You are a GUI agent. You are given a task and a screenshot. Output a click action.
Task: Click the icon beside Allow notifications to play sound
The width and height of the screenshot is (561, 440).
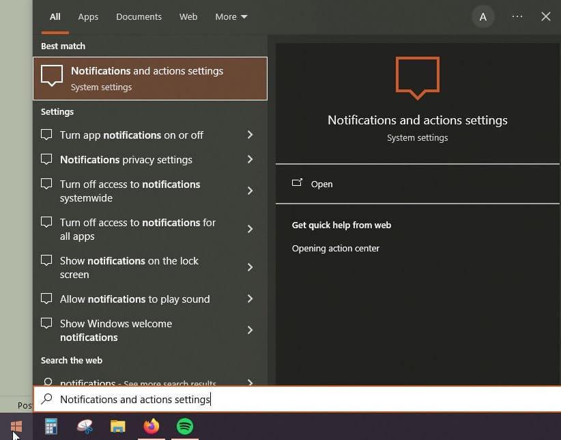[x=46, y=299]
